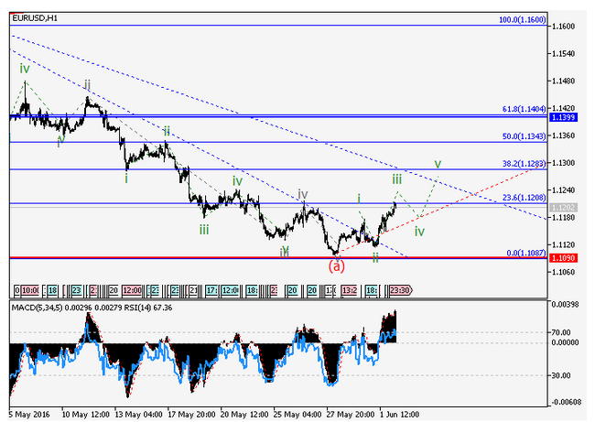Click the 23:30 news event marker

tap(399, 289)
